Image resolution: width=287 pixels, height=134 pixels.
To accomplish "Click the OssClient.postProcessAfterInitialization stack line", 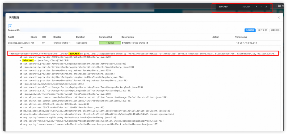I will 95,111.
